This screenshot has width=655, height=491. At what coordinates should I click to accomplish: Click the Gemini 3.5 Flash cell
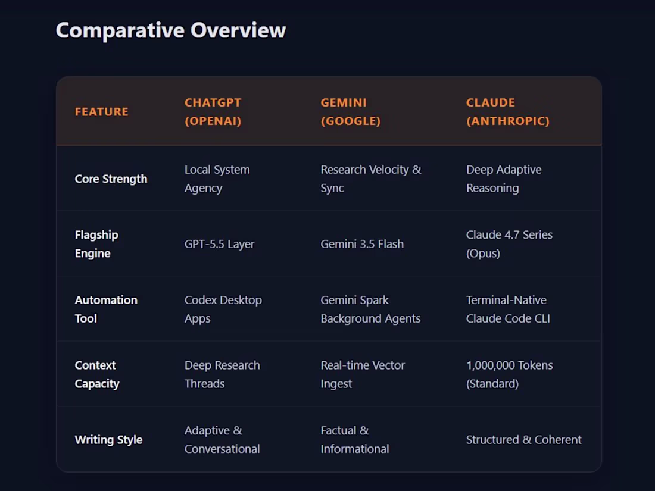[x=362, y=244]
